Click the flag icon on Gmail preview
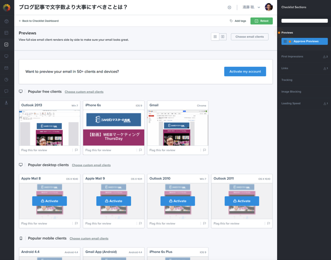331x260 pixels. [x=204, y=150]
